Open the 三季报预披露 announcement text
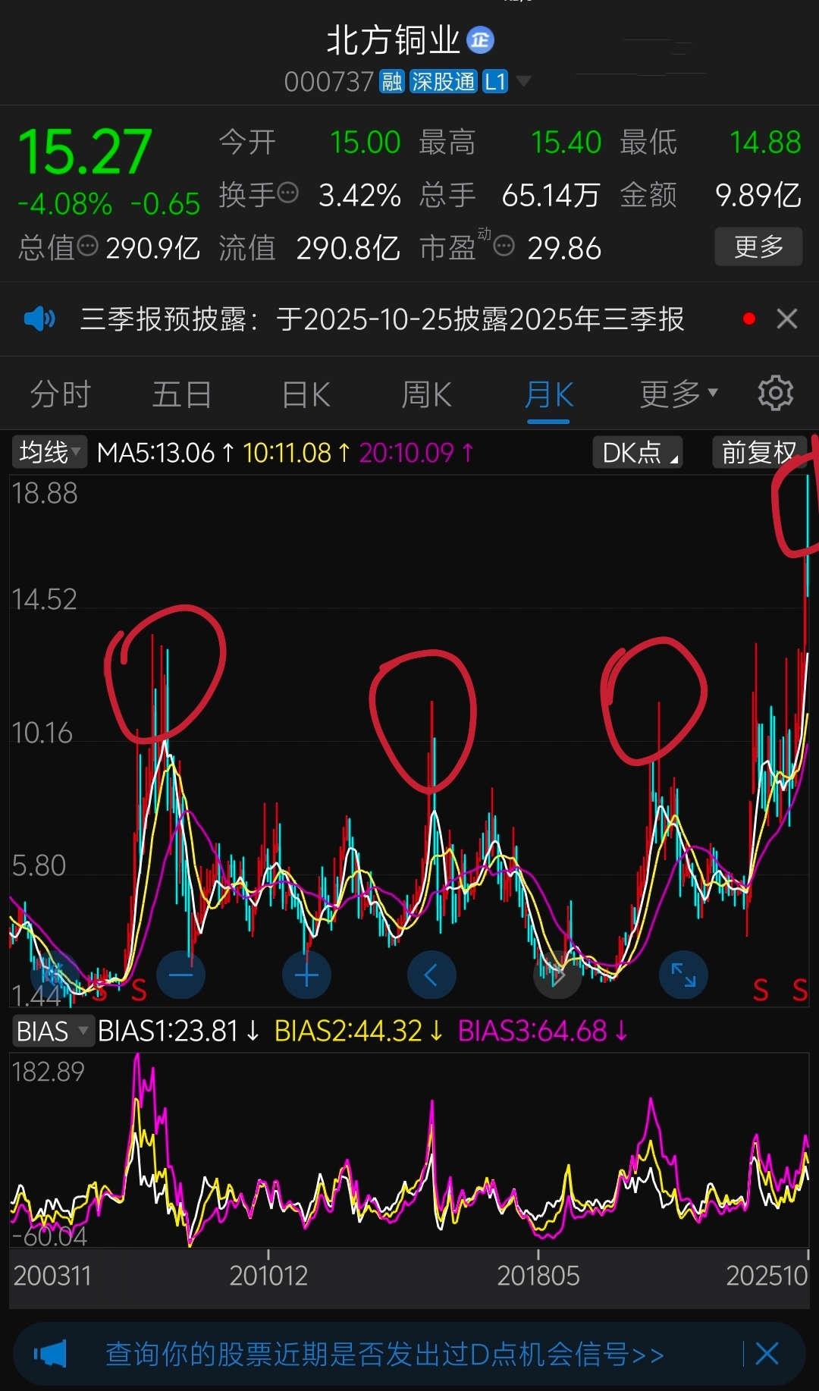Viewport: 819px width, 1391px height. coord(382,319)
